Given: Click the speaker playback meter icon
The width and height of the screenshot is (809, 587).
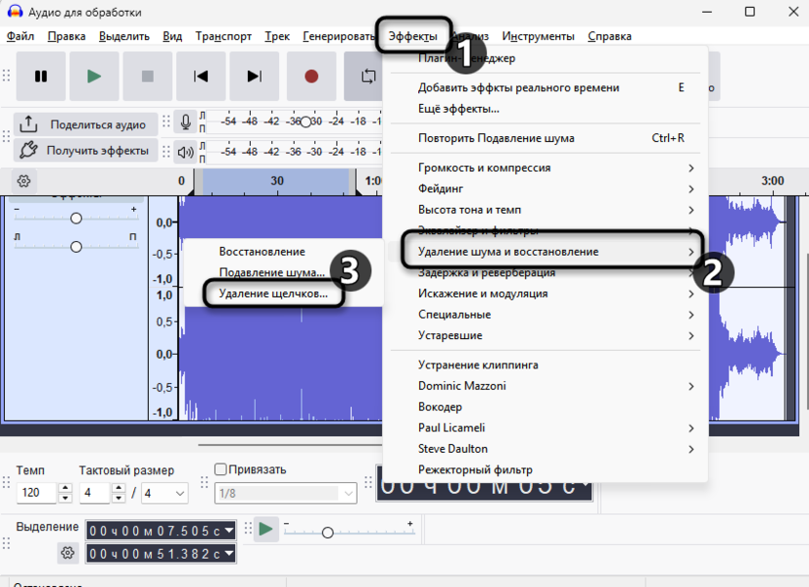Looking at the screenshot, I should click(x=185, y=151).
